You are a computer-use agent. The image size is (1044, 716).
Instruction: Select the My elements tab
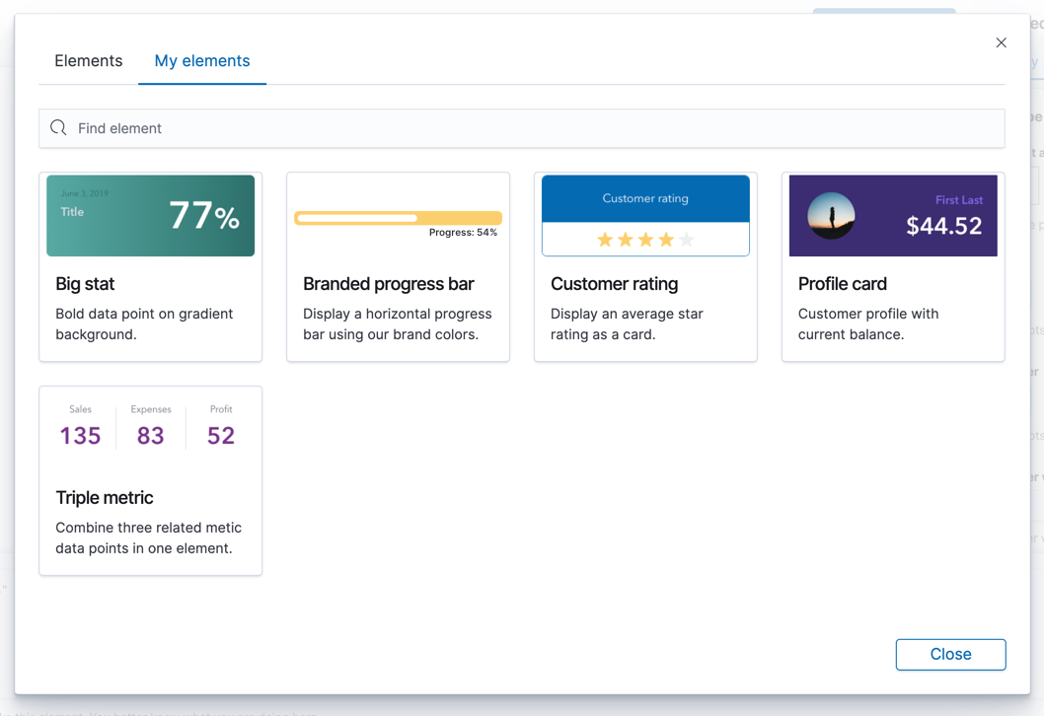coord(202,61)
